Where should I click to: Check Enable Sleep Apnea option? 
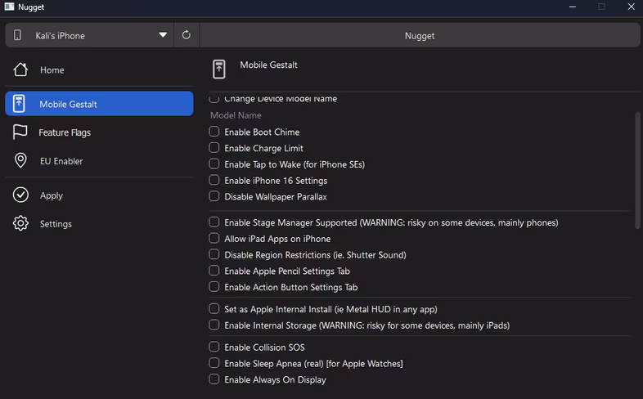(214, 363)
